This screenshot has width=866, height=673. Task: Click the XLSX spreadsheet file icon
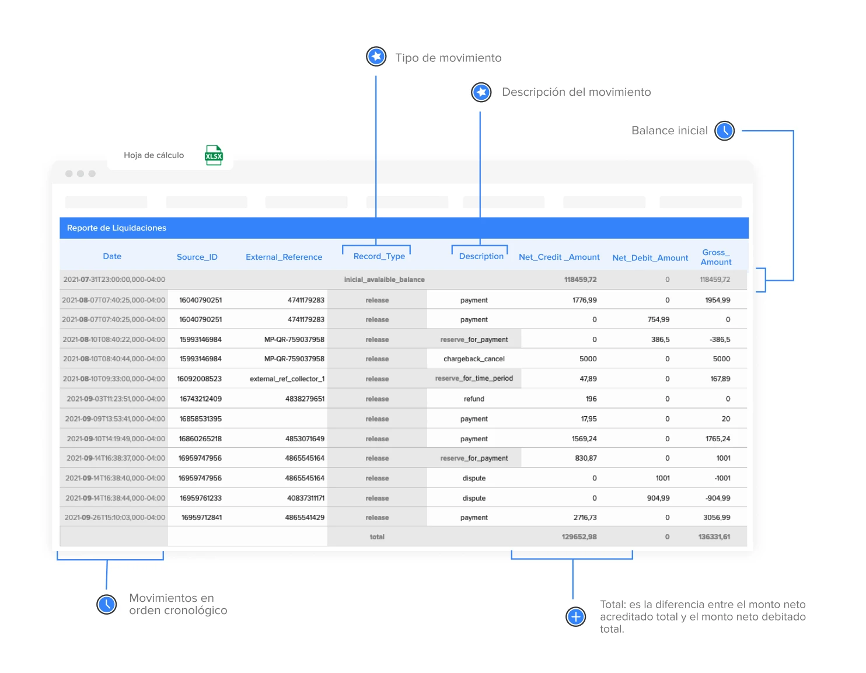pos(214,155)
